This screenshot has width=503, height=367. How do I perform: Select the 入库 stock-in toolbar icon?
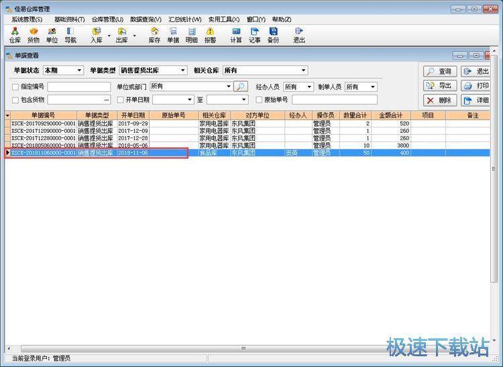96,36
